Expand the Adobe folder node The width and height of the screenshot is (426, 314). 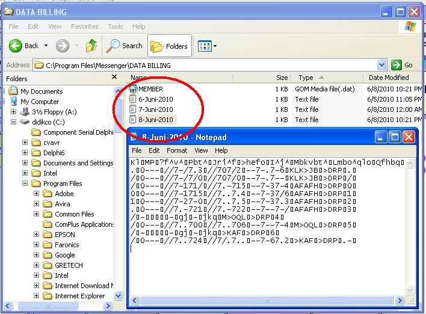point(36,194)
